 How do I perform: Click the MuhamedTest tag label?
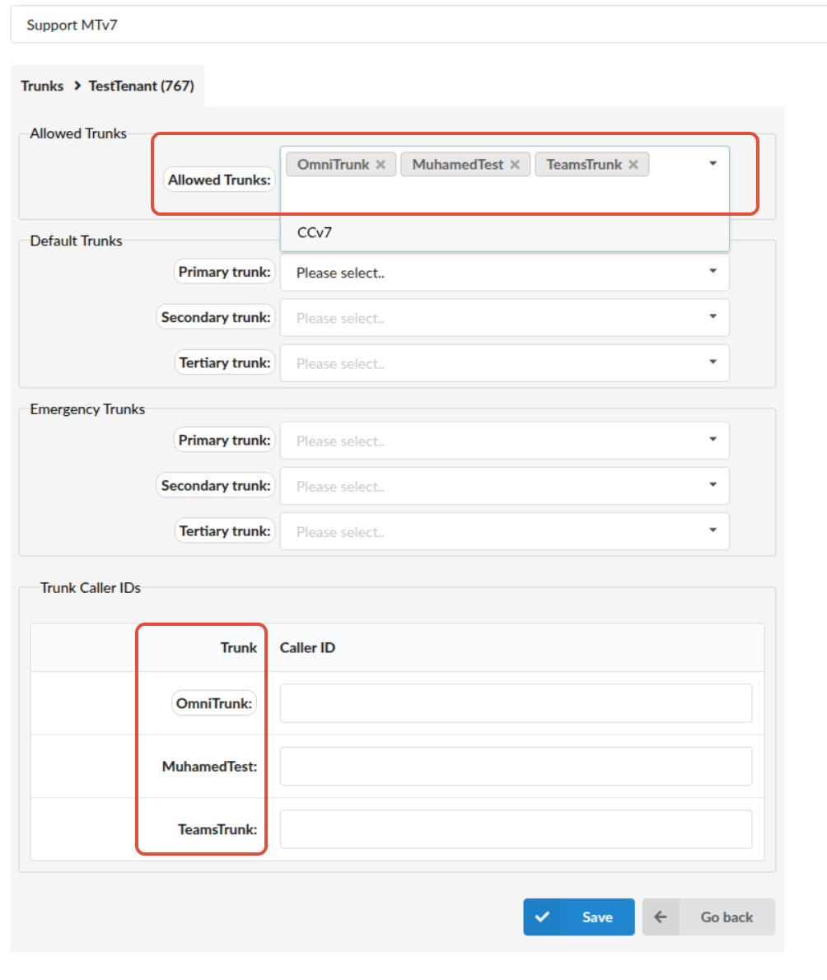pos(458,165)
